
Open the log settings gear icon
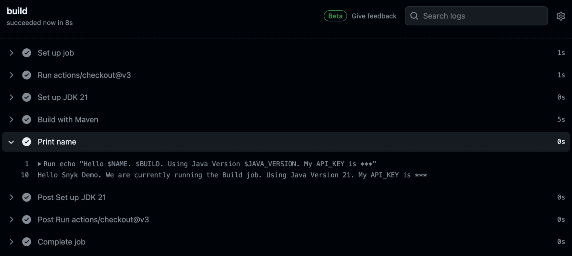[x=561, y=16]
